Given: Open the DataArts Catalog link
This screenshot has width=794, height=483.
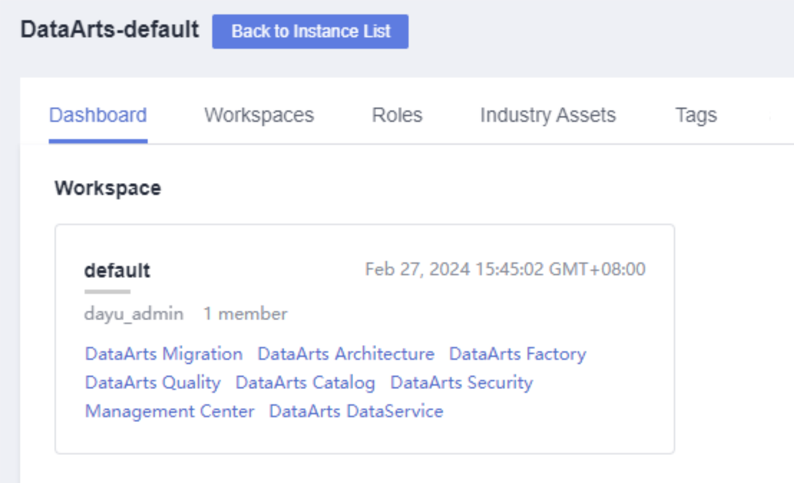Looking at the screenshot, I should point(305,383).
